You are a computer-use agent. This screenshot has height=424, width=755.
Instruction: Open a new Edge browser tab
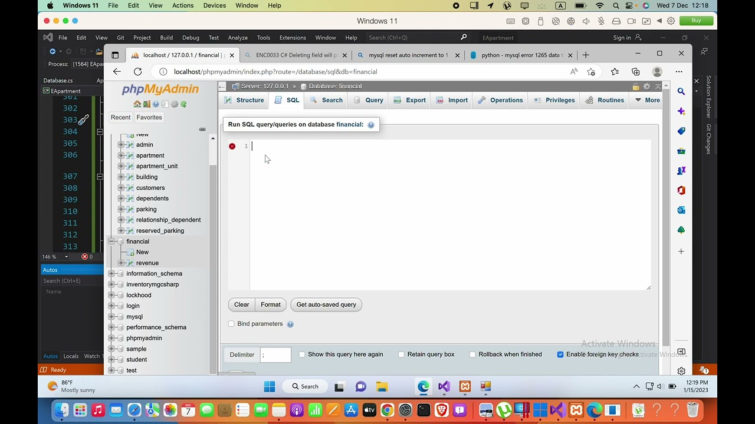(586, 55)
